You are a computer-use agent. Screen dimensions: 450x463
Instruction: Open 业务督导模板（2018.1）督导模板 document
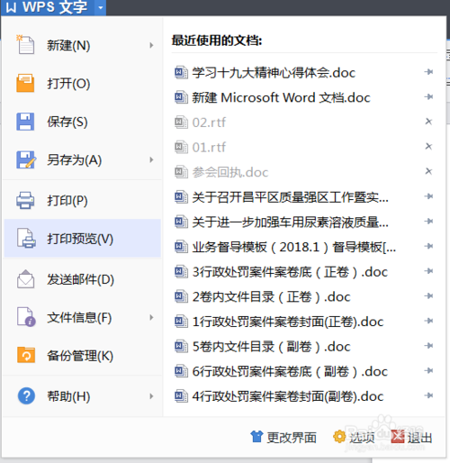[x=304, y=247]
